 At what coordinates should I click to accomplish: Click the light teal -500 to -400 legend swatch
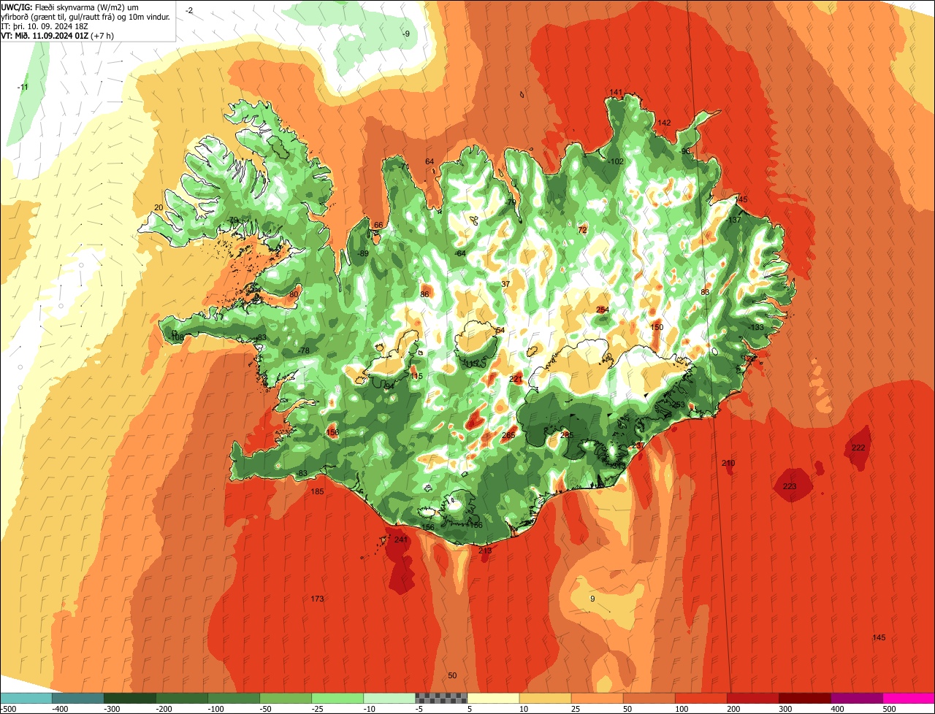pos(26,698)
